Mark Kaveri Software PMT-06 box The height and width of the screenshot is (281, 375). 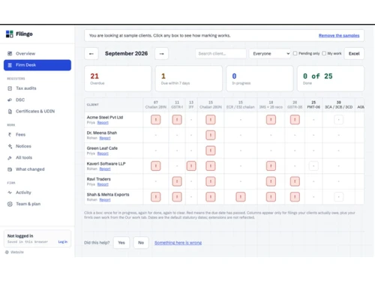pos(313,166)
